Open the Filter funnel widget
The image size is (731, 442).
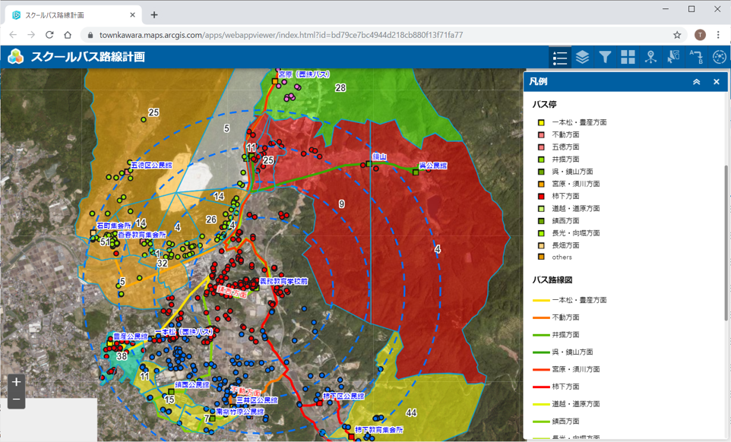[x=605, y=57]
